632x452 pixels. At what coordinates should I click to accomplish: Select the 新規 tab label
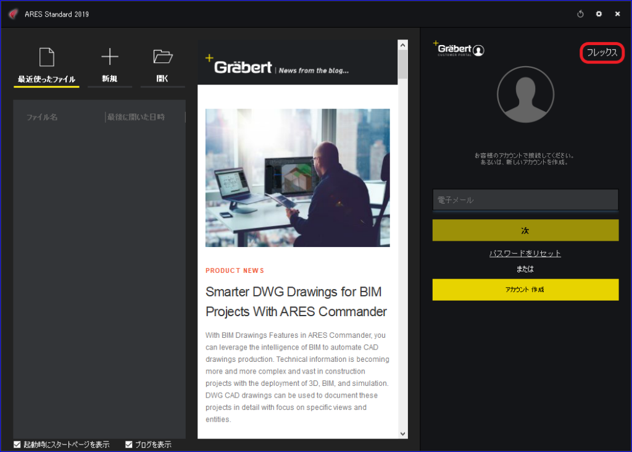[x=110, y=78]
